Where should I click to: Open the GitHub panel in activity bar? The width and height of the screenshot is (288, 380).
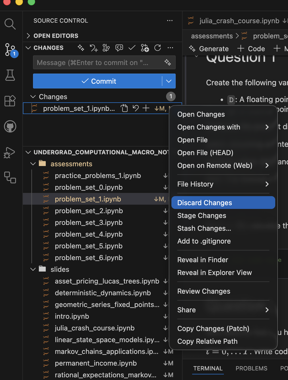point(10,127)
